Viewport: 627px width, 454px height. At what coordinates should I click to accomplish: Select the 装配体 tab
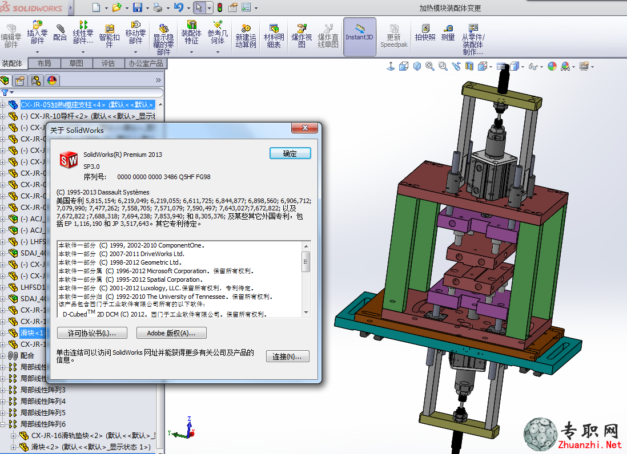point(13,63)
